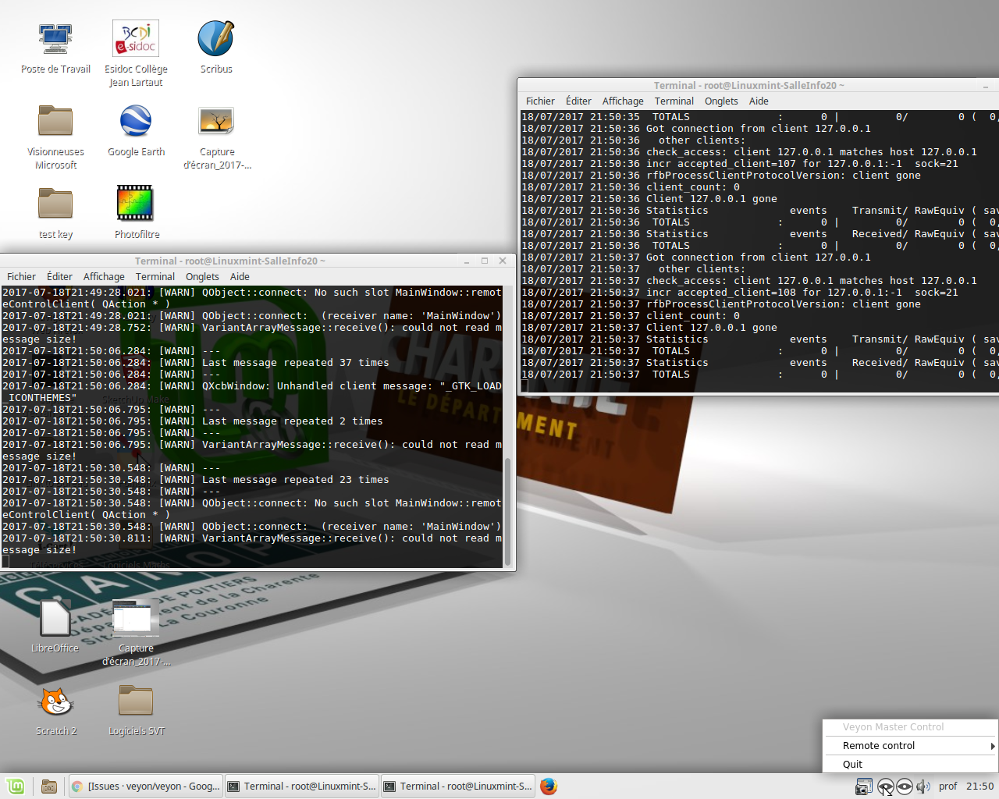The width and height of the screenshot is (999, 799).
Task: Open the Affichage menu in the rear terminal
Action: coord(622,101)
